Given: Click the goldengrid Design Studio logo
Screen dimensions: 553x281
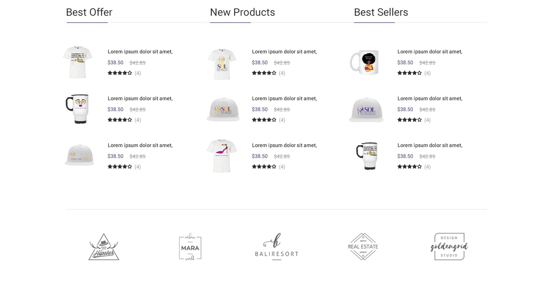Looking at the screenshot, I should [x=449, y=246].
